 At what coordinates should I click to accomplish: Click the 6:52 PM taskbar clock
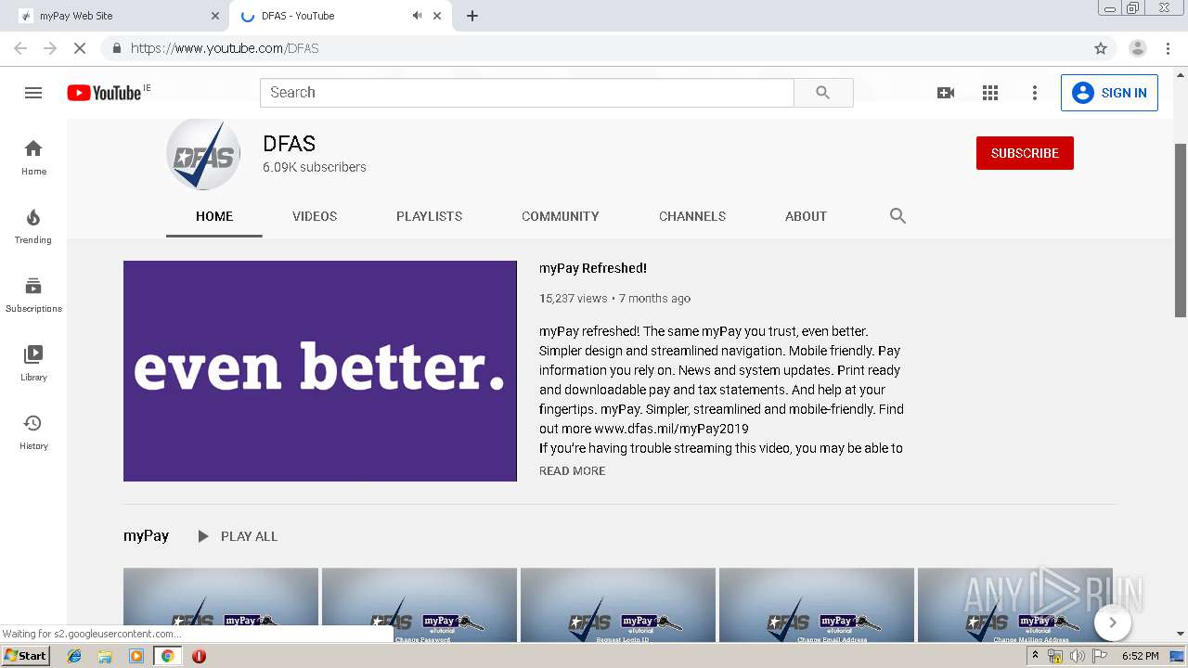(1141, 656)
